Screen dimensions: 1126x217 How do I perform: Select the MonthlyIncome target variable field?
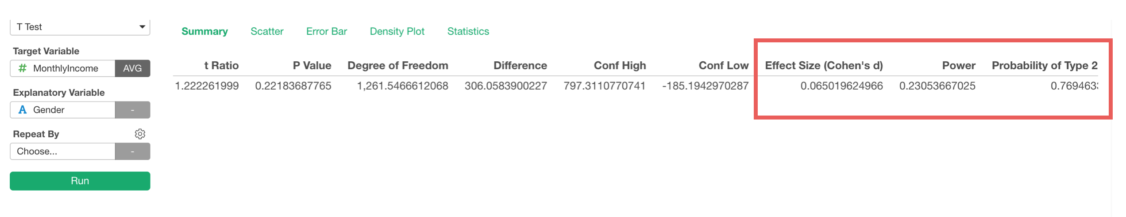click(66, 68)
